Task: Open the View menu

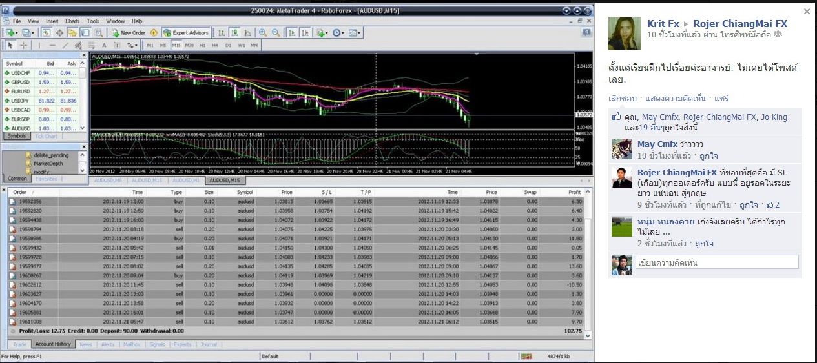Action: (x=34, y=21)
